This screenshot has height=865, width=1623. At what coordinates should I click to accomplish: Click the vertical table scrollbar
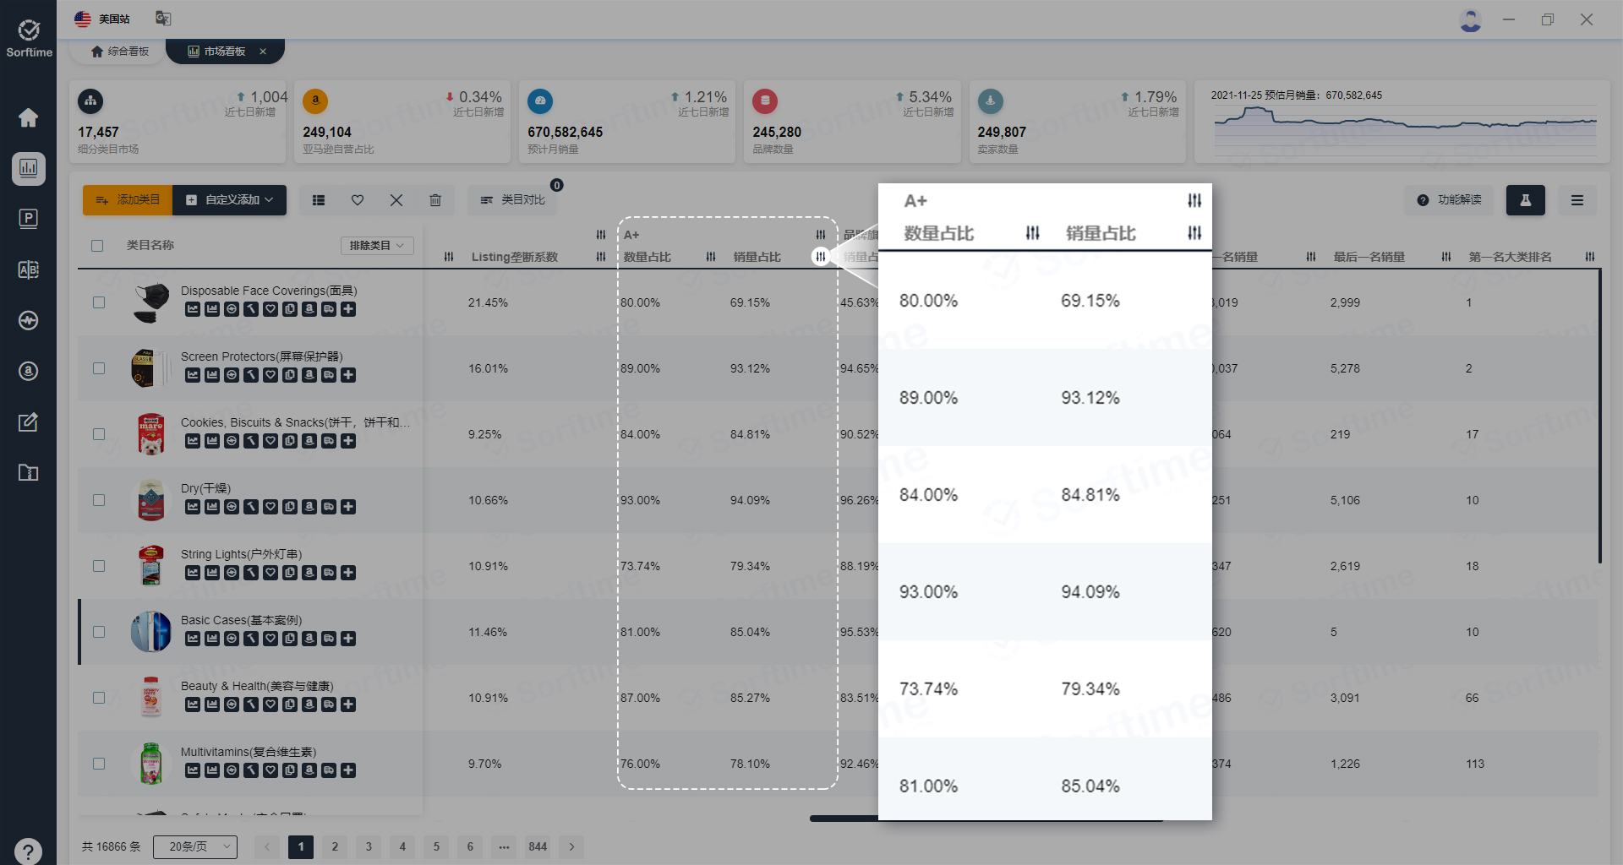(1599, 416)
